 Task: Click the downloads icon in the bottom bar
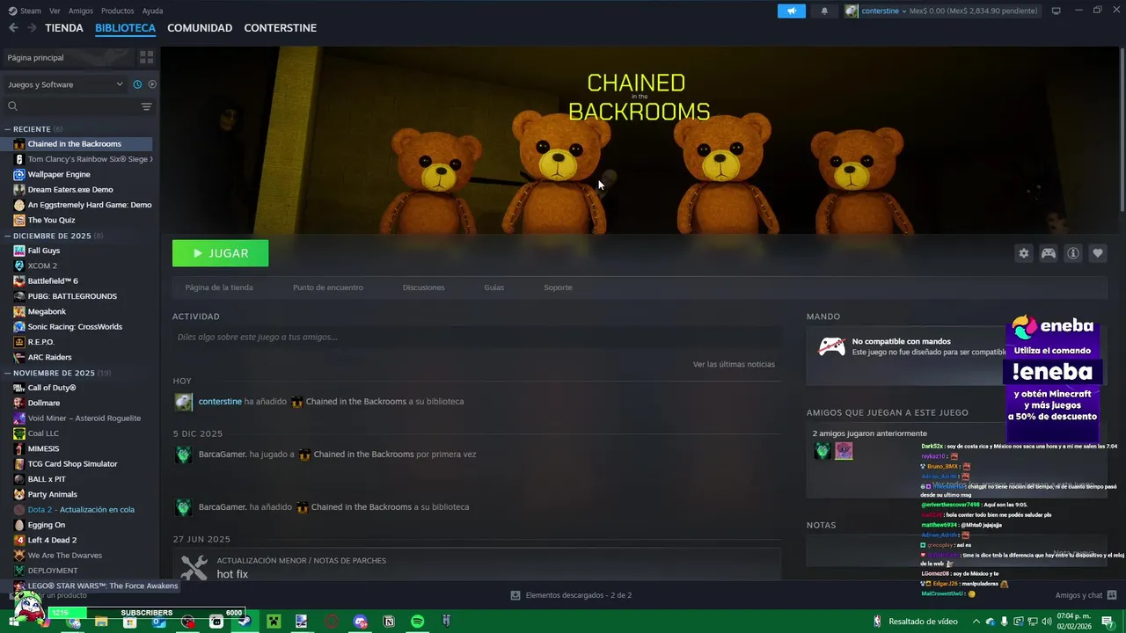515,595
